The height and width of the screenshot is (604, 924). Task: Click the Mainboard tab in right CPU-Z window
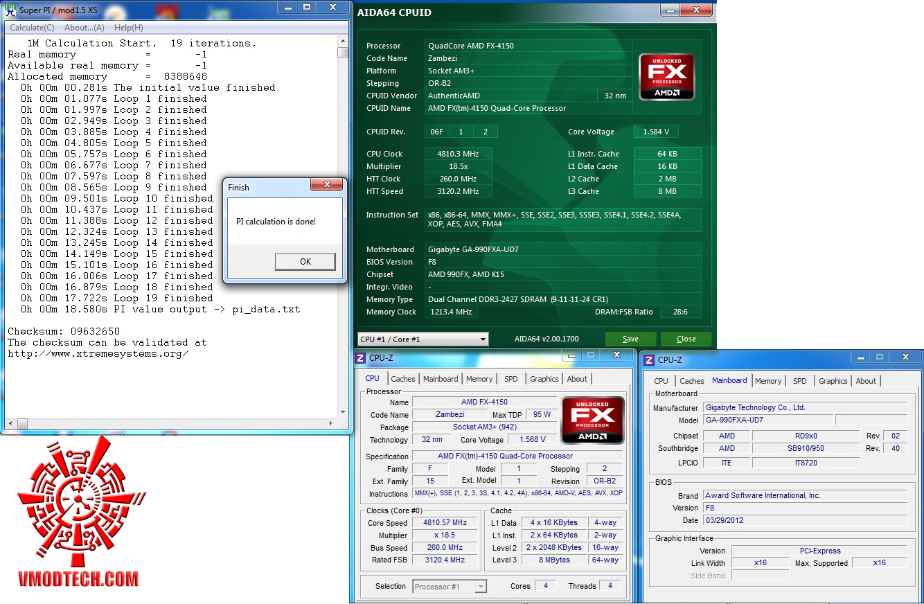click(x=729, y=380)
